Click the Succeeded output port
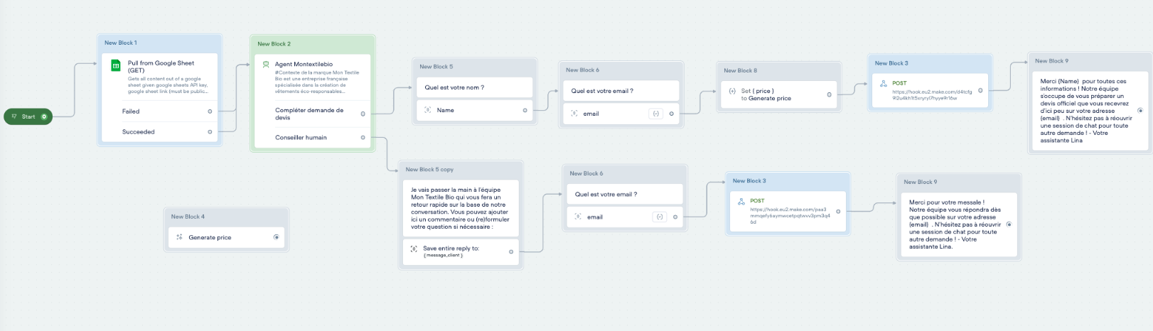 coord(210,132)
